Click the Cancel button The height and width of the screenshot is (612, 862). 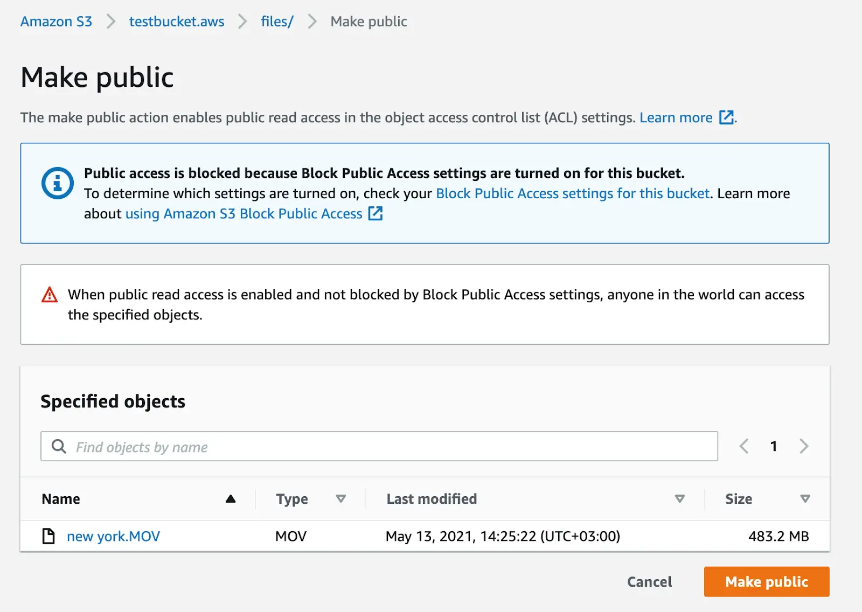[x=649, y=582]
